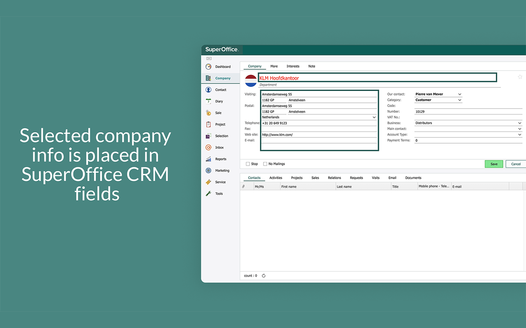
Task: Open the Tools wrench icon
Action: pos(208,194)
